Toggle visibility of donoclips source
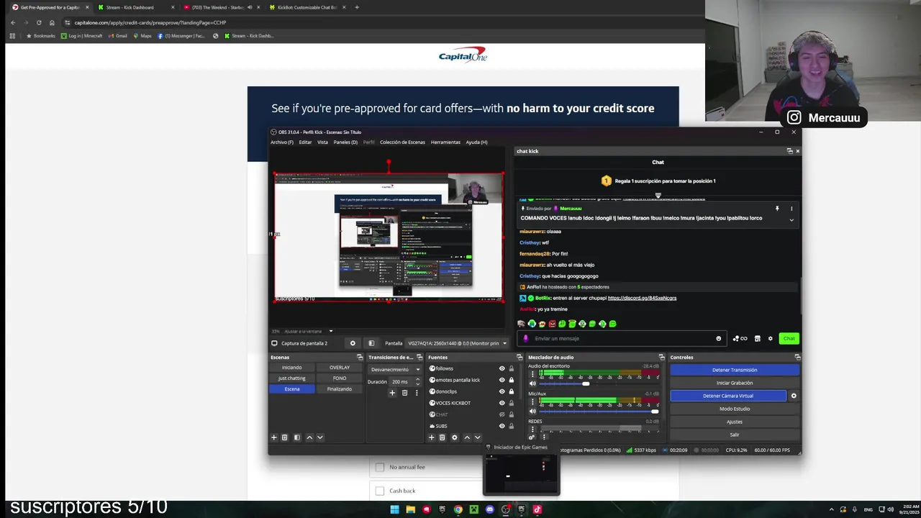This screenshot has width=921, height=518. click(x=502, y=391)
